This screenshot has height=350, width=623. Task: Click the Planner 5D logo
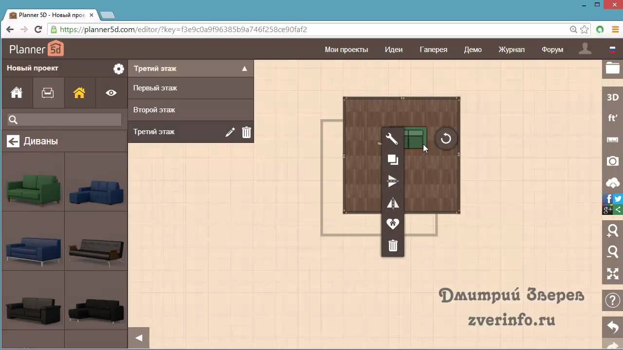tap(37, 49)
